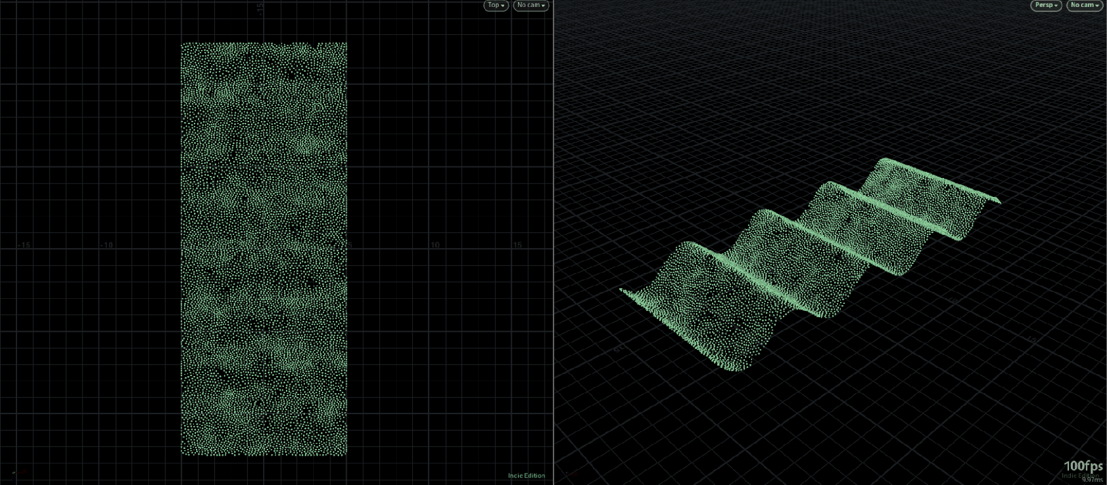Expand the Persp view dropdown
1107x485 pixels.
(1045, 6)
